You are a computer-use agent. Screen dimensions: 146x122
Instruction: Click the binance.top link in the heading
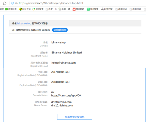click(24, 24)
